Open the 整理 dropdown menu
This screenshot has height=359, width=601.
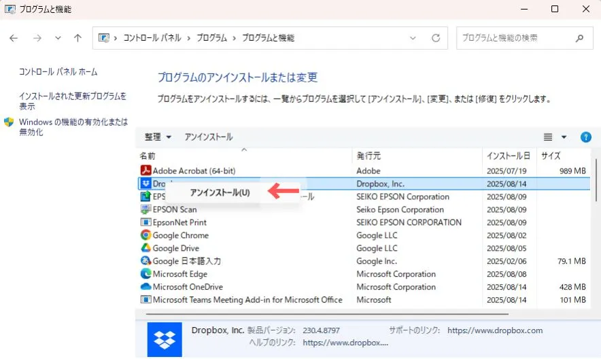coord(158,137)
